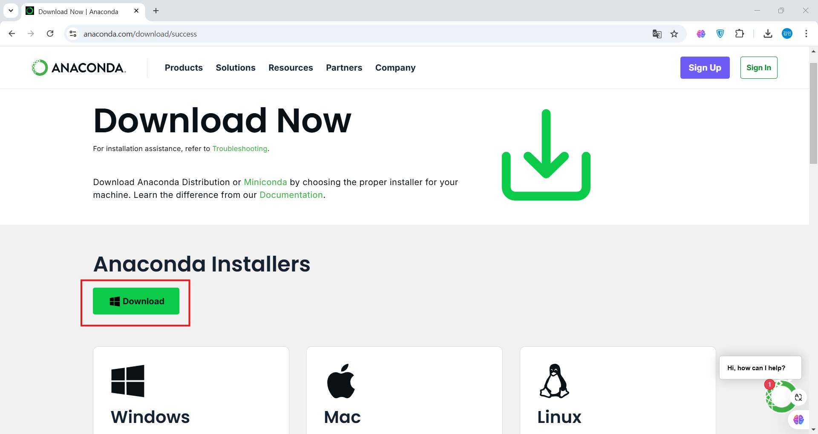
Task: Click the page vertical scrollbar thumb
Action: coord(813,113)
